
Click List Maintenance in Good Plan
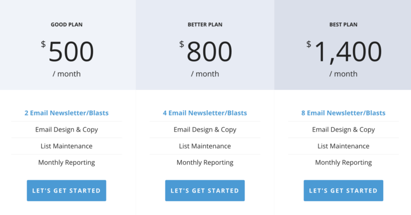point(66,146)
